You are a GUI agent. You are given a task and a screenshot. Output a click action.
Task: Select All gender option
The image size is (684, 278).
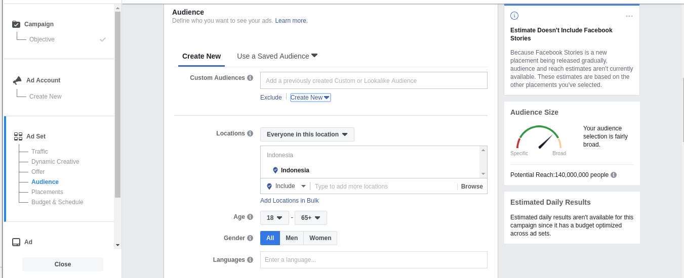pyautogui.click(x=270, y=238)
